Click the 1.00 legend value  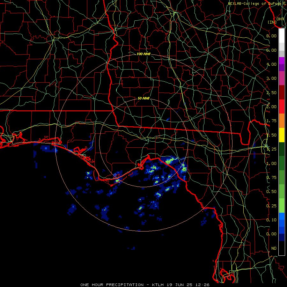pyautogui.click(x=271, y=164)
